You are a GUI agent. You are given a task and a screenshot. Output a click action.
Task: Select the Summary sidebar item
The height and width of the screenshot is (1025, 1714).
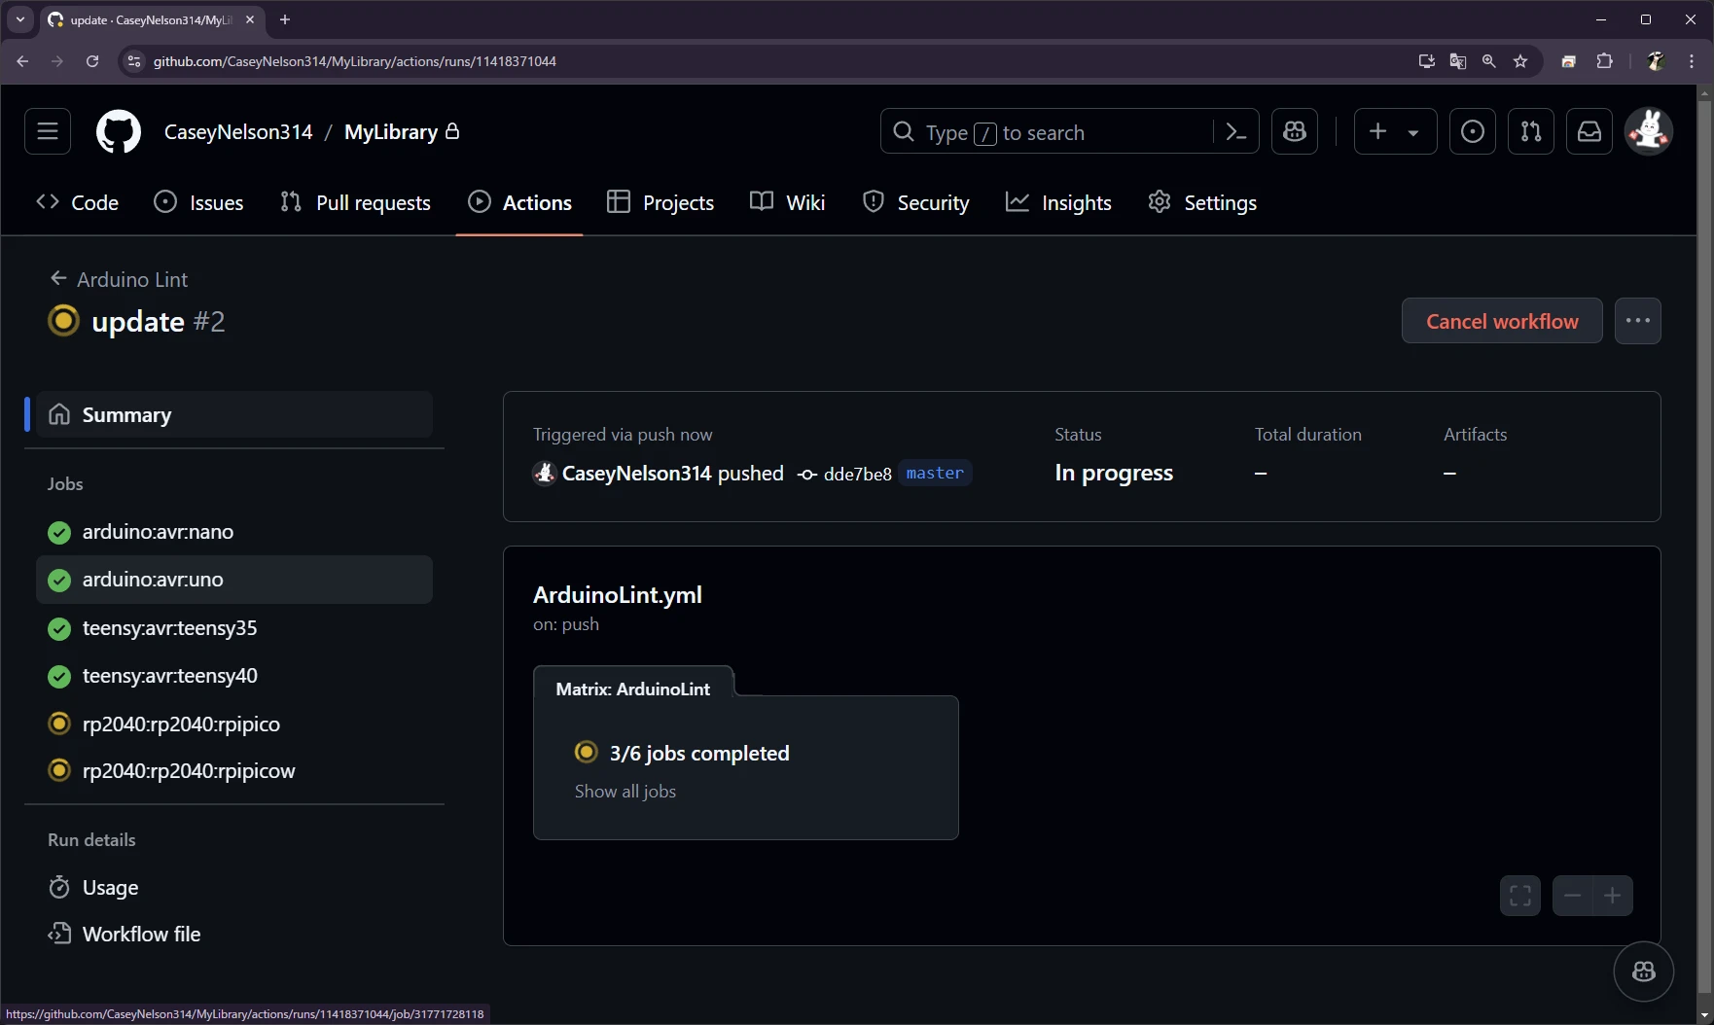pos(234,414)
